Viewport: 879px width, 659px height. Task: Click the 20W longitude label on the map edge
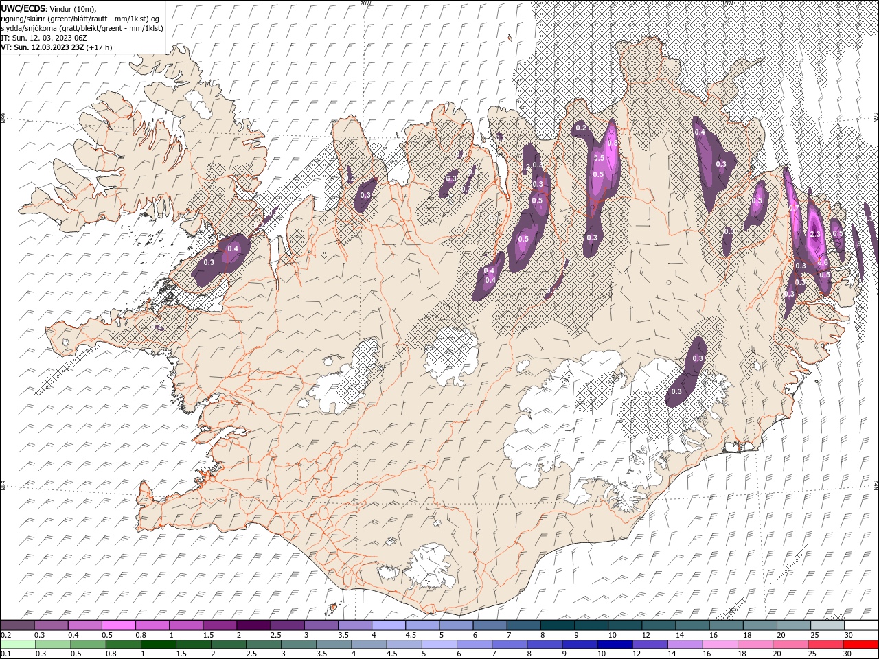[x=365, y=3]
